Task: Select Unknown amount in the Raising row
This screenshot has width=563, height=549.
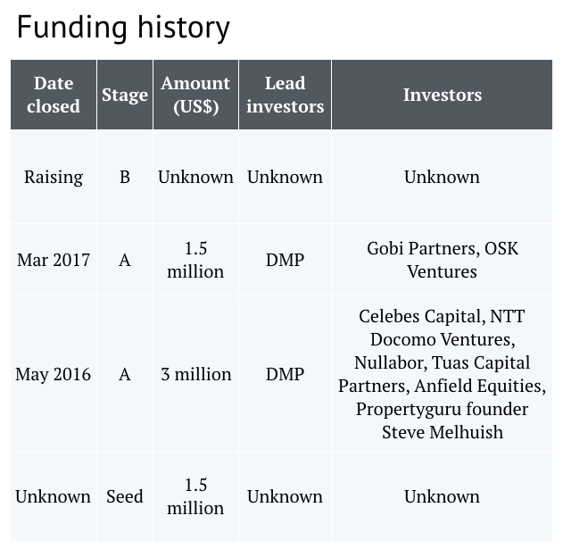Action: pyautogui.click(x=195, y=177)
